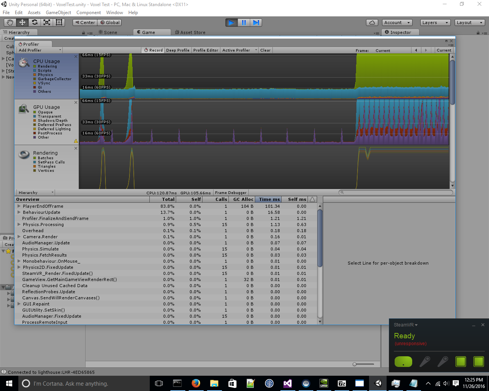Click the profiler Clear button
This screenshot has width=489, height=391.
coord(265,50)
